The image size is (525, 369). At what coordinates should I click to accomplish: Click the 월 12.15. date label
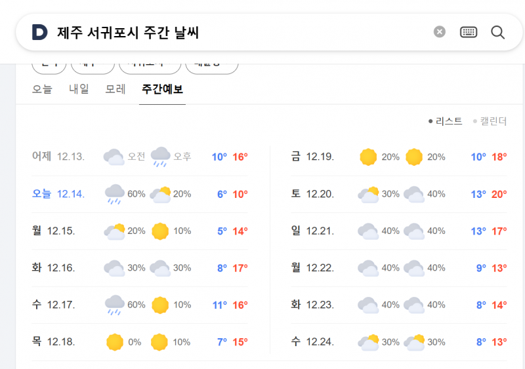pyautogui.click(x=53, y=231)
